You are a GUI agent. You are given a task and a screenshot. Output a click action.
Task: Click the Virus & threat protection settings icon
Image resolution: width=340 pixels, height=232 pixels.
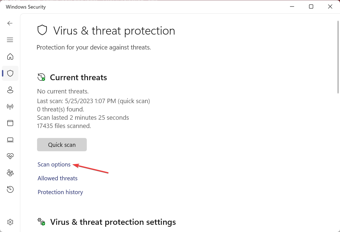(x=41, y=222)
